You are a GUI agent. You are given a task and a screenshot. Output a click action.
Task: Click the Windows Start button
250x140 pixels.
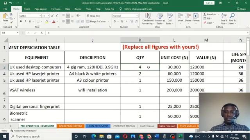(x=4, y=136)
